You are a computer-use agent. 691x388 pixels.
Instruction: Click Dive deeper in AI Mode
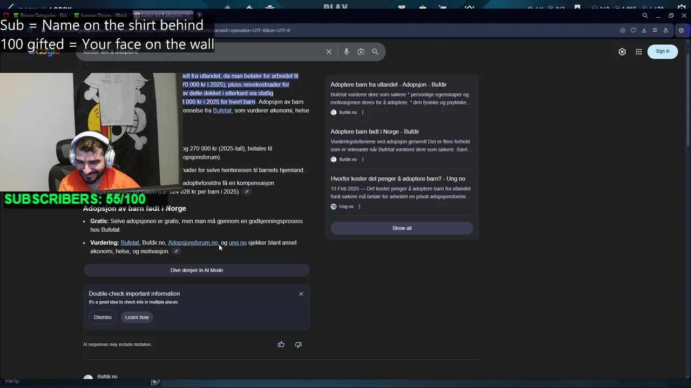tap(197, 270)
